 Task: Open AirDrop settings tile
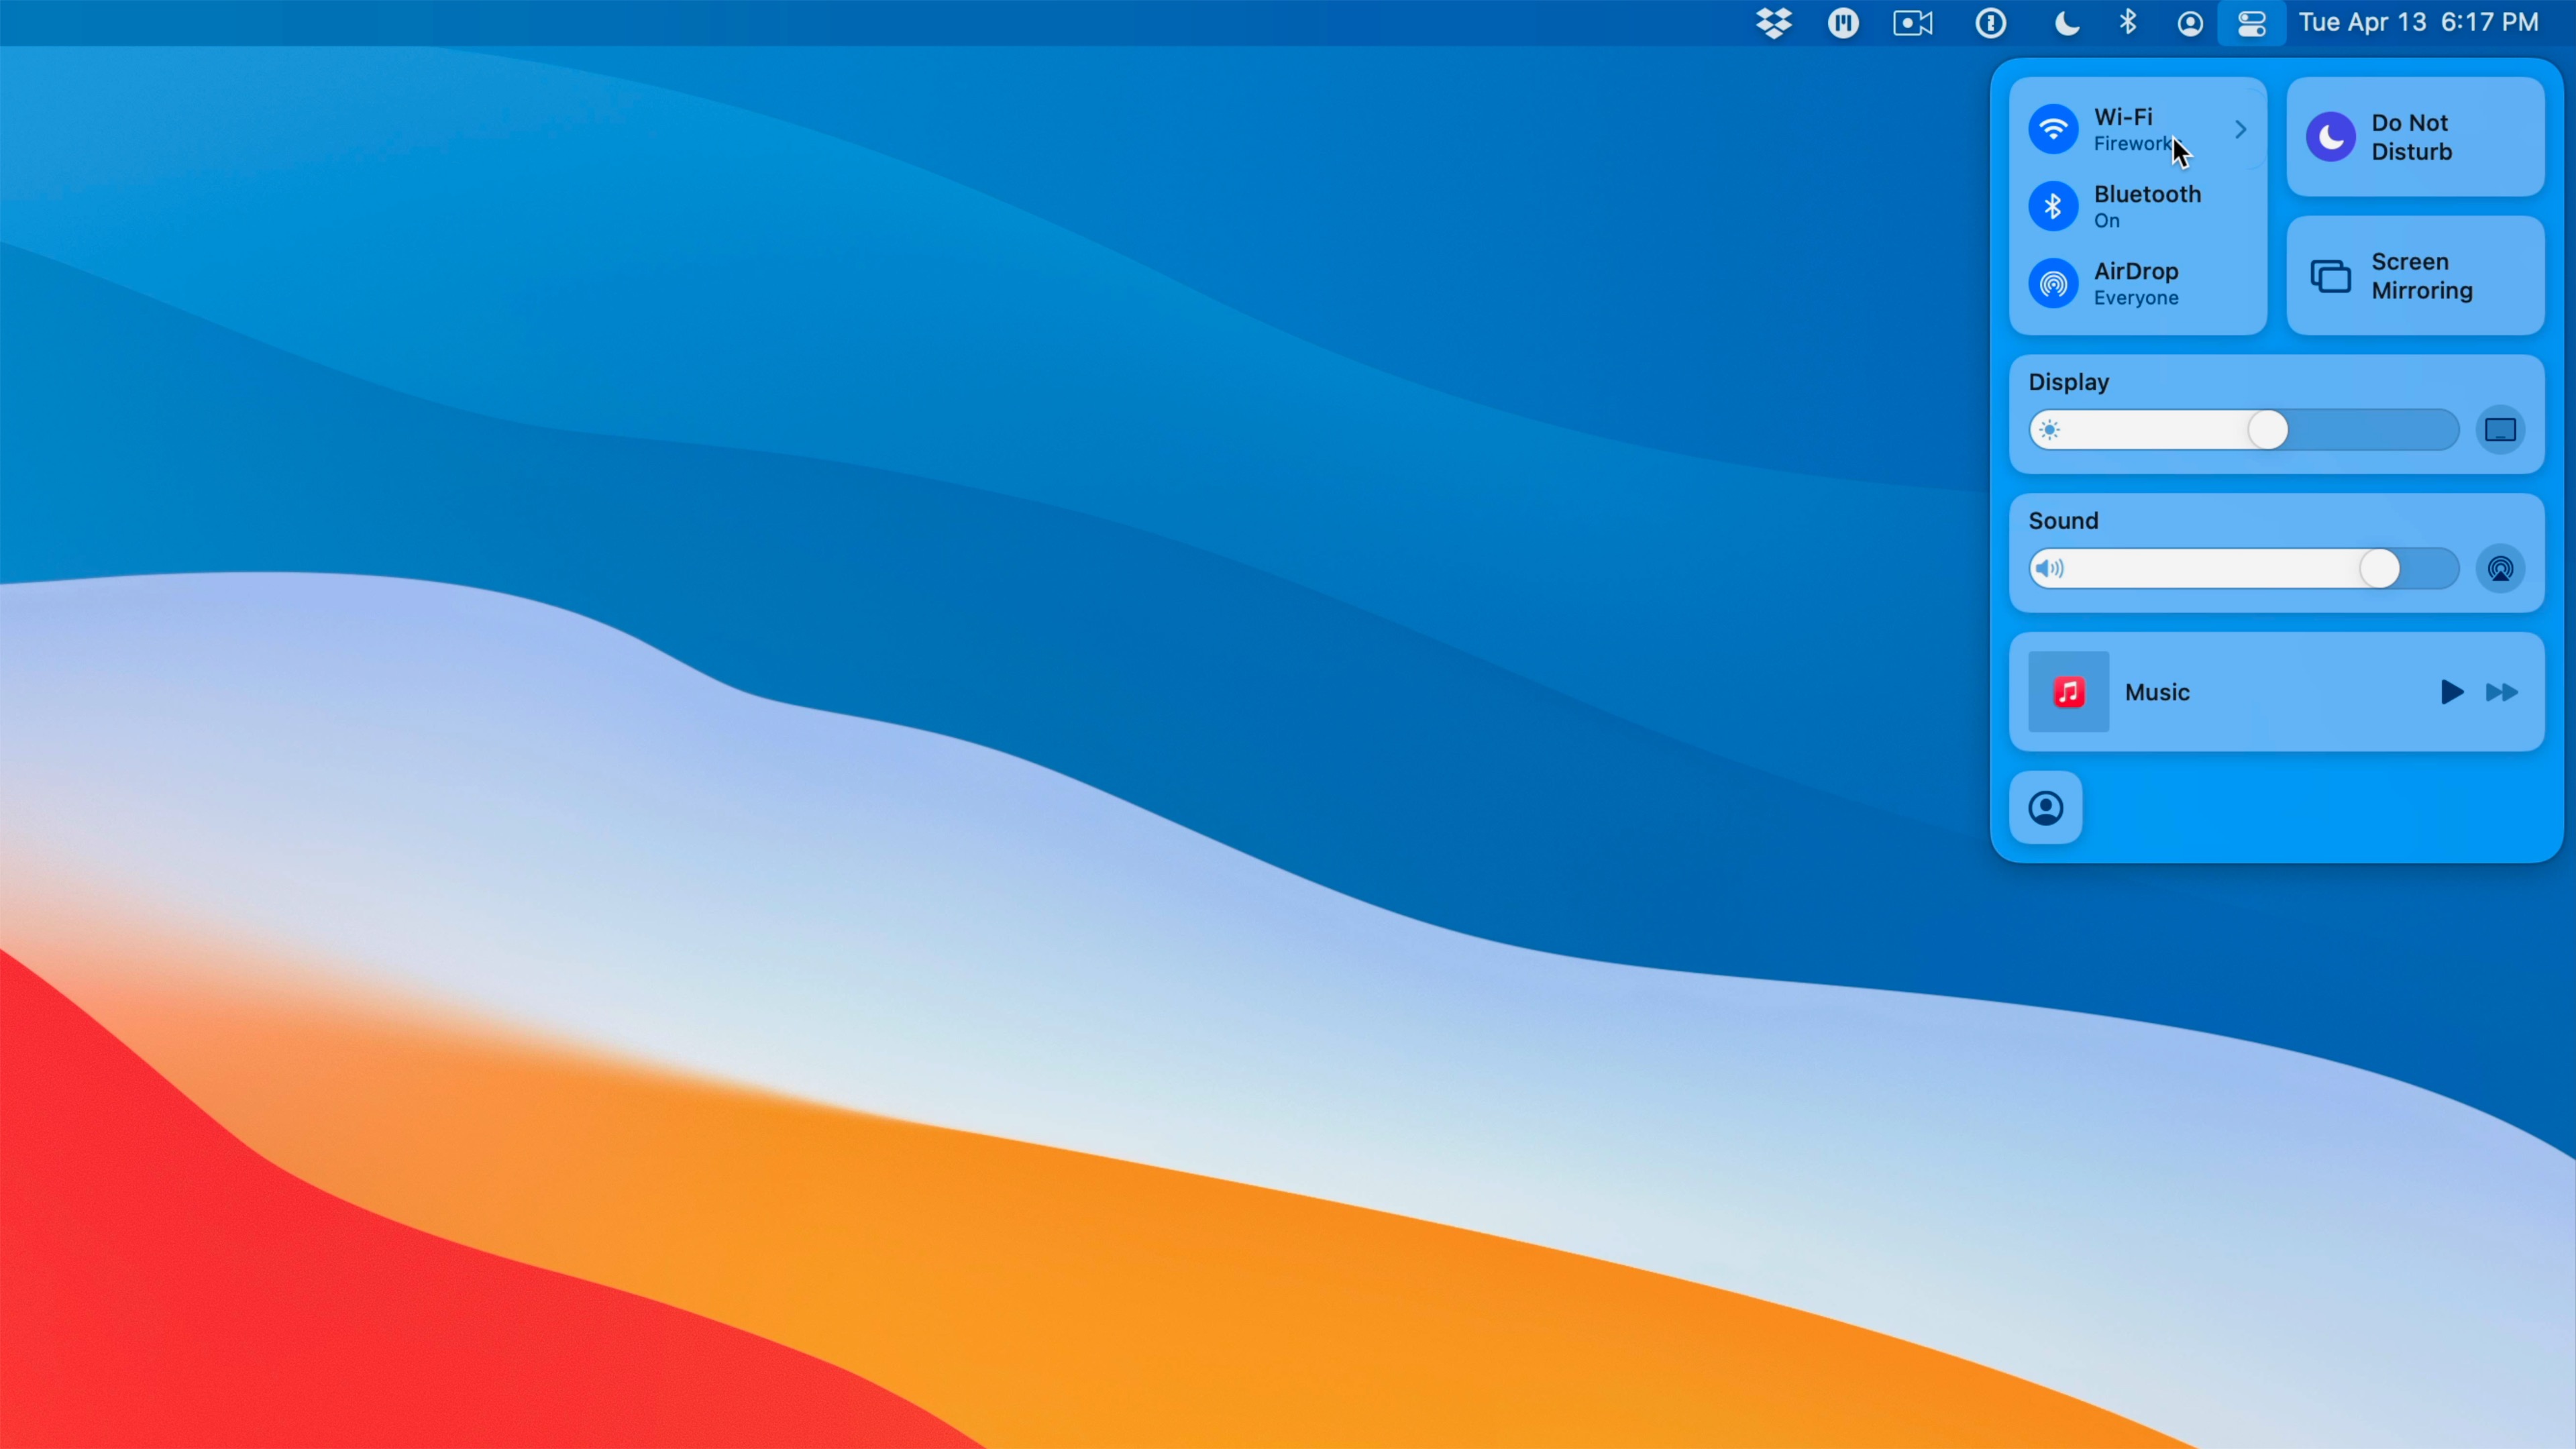tap(2054, 283)
